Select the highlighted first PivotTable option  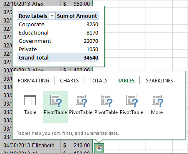[x=55, y=107]
